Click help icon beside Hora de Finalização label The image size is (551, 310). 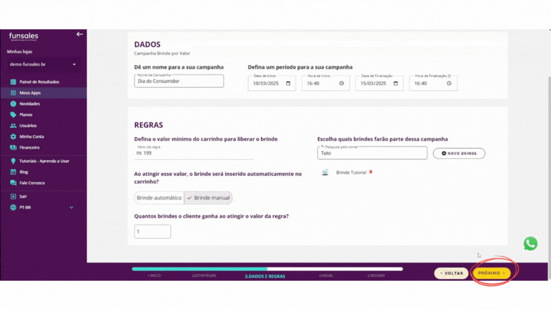coord(449,76)
